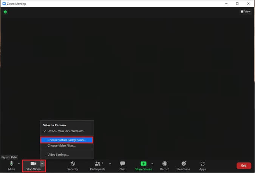The image size is (255, 173).
Task: Open the Chat panel
Action: (x=122, y=165)
